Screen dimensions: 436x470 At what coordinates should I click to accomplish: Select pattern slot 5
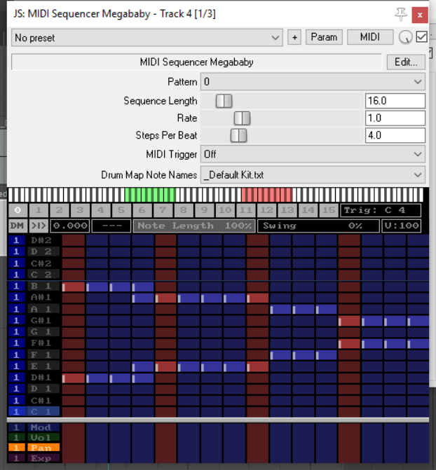pyautogui.click(x=121, y=210)
